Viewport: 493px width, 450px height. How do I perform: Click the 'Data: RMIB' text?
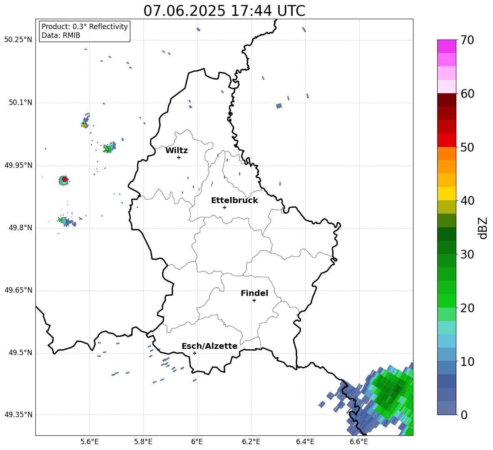tap(61, 35)
